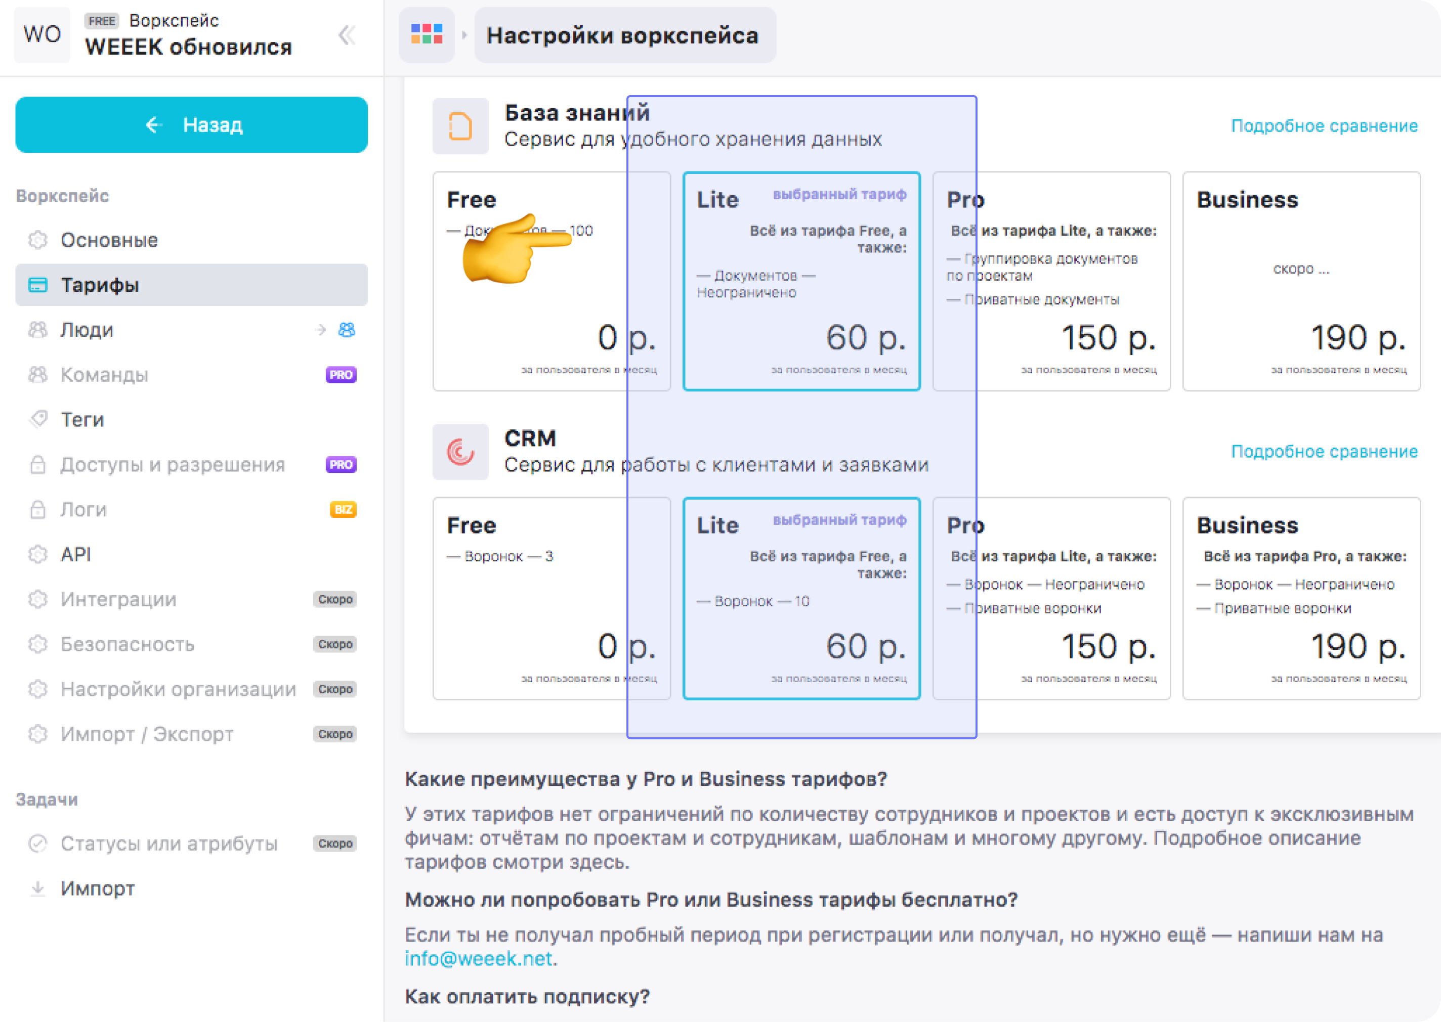
Task: Click the colorful apps grid icon
Action: pyautogui.click(x=426, y=34)
